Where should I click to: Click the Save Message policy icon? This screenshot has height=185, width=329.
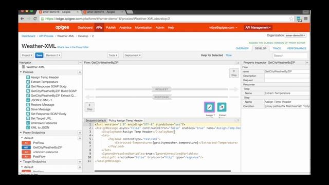[x=28, y=109]
